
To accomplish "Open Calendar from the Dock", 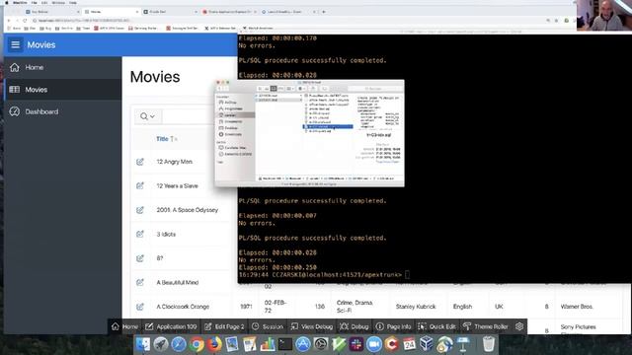I will [x=409, y=344].
